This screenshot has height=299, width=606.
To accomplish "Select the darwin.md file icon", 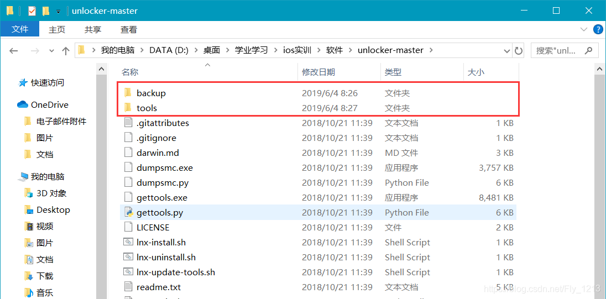I will [128, 153].
